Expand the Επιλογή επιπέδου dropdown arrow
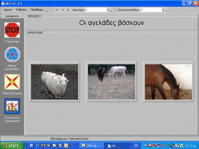The image size is (199, 149). (x=163, y=10)
